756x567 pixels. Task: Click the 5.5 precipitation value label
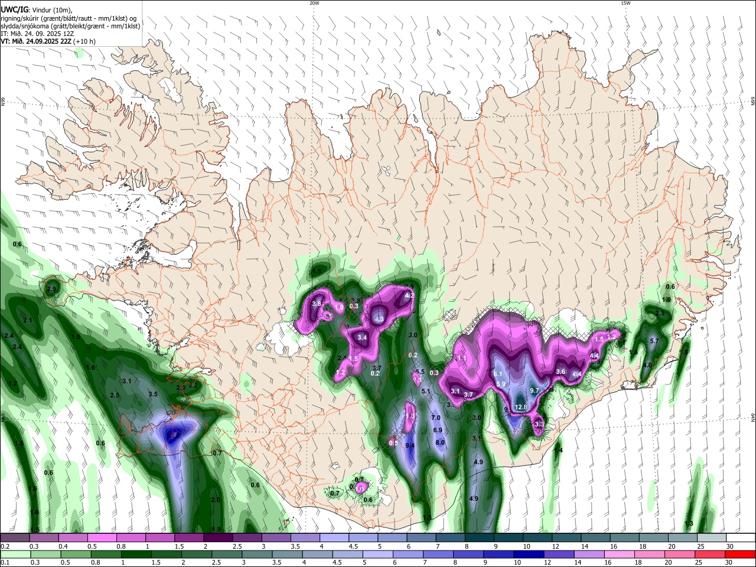coord(421,372)
